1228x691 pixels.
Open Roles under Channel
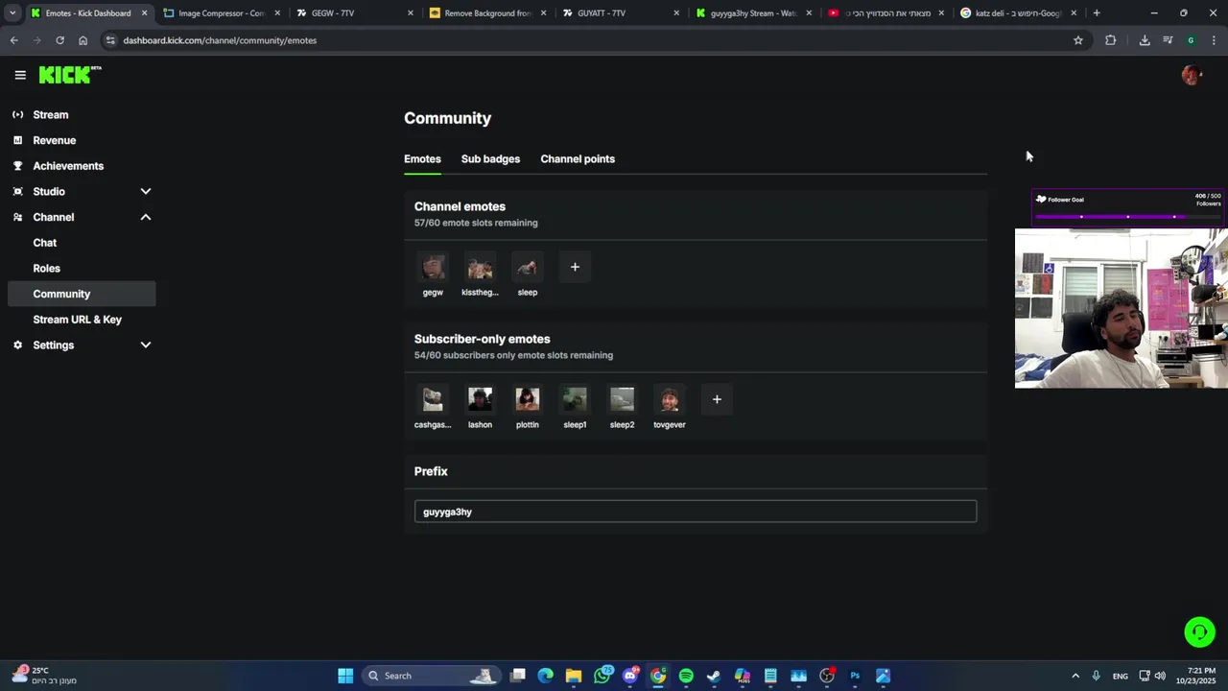[47, 268]
